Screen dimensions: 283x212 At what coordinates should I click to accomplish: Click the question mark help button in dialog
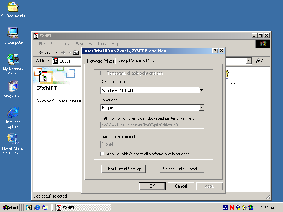pos(215,51)
